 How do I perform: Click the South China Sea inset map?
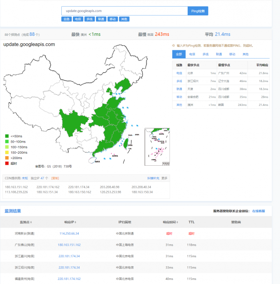point(157,147)
